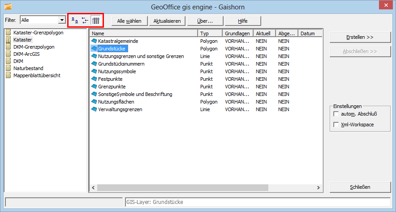The width and height of the screenshot is (396, 212).
Task: Click Polygon type cell in Grundstücke row
Action: coord(209,49)
